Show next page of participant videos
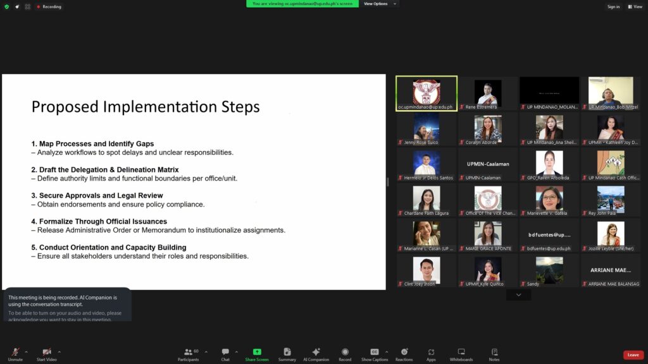 click(x=518, y=295)
